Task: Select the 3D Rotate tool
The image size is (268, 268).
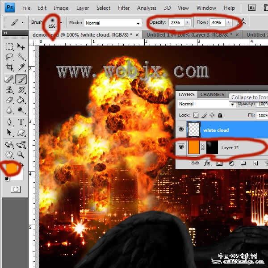Action: click(9, 145)
